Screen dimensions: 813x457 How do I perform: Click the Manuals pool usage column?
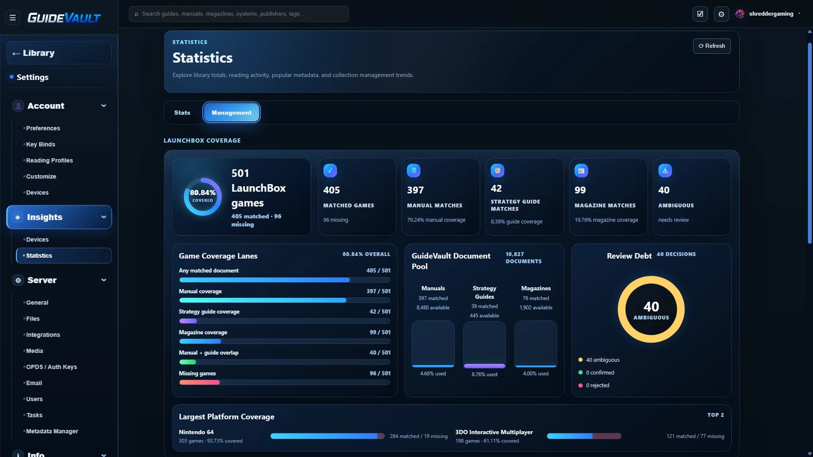pyautogui.click(x=433, y=344)
